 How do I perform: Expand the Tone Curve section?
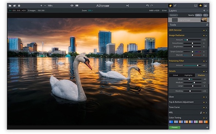206,108
